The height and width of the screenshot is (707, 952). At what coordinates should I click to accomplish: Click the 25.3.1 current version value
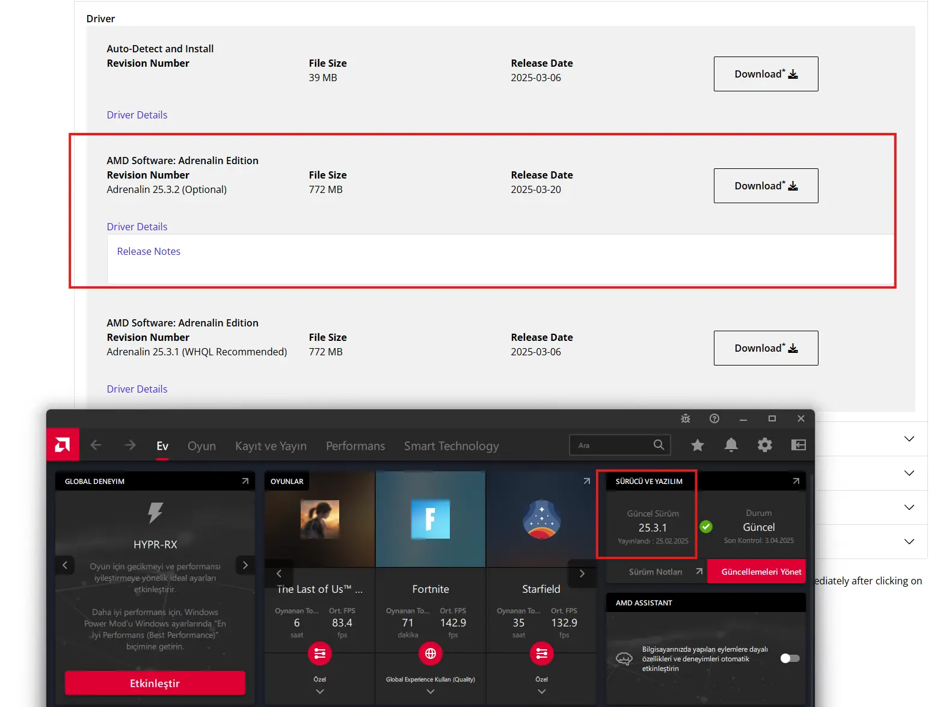tap(653, 528)
